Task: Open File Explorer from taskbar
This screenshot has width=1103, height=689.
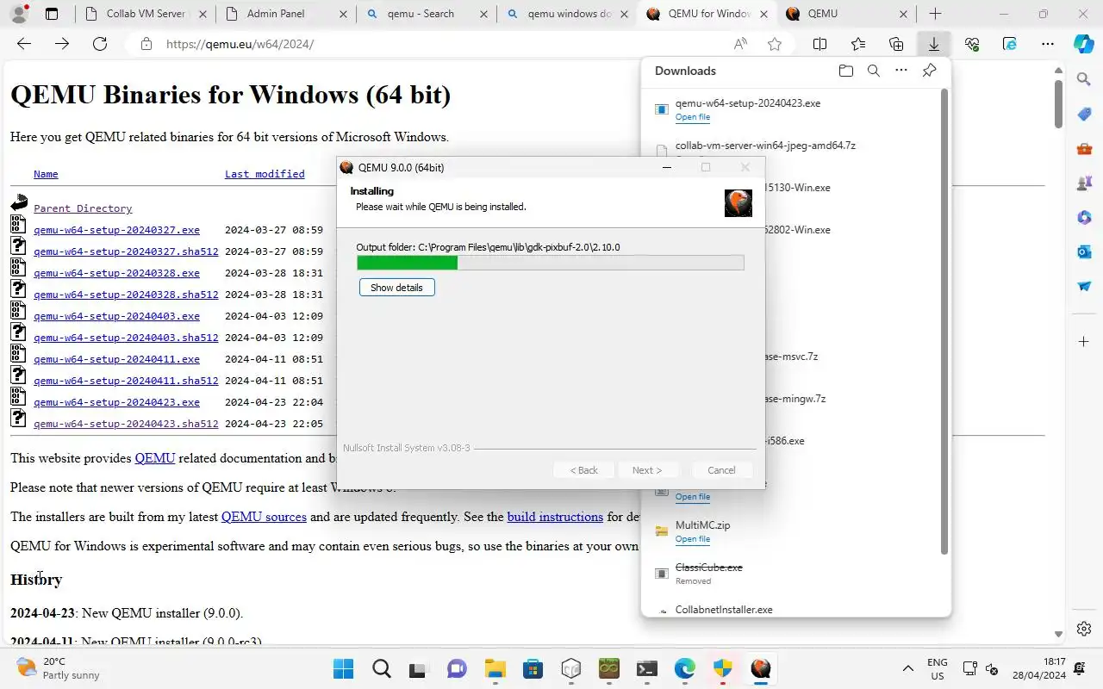Action: pyautogui.click(x=495, y=668)
